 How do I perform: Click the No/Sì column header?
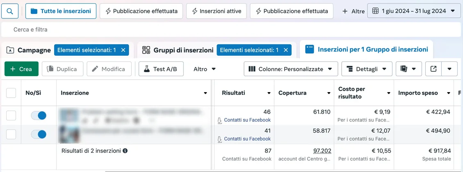click(x=33, y=93)
